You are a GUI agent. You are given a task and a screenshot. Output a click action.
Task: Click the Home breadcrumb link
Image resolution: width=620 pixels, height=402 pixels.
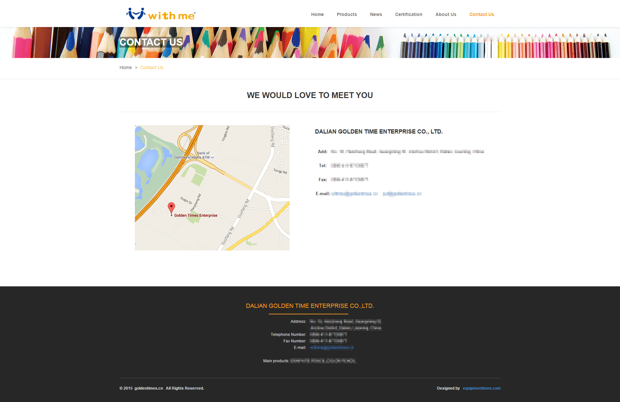[x=125, y=67]
